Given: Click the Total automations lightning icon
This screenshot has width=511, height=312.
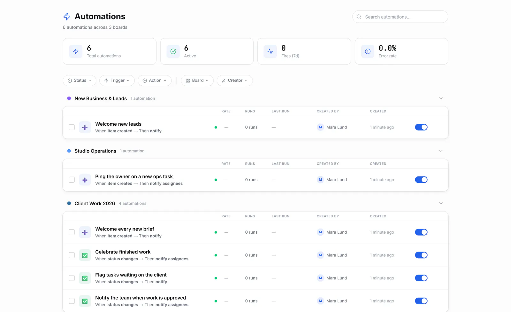Looking at the screenshot, I should pyautogui.click(x=76, y=51).
